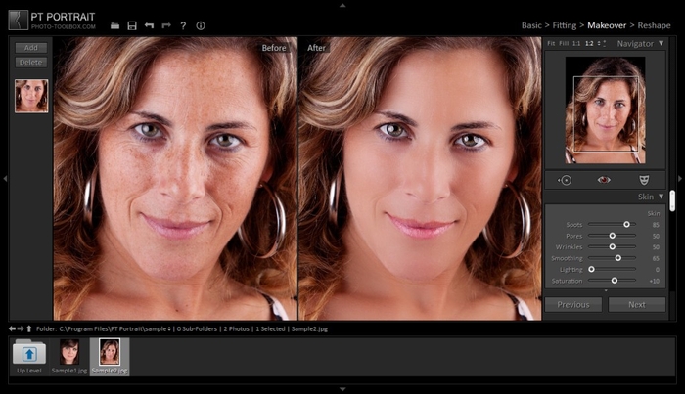685x394 pixels.
Task: Select the red-eye tool icon
Action: click(x=604, y=180)
